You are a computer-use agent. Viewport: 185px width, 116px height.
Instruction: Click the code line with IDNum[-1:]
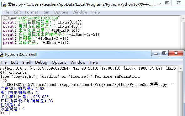click(x=36, y=43)
